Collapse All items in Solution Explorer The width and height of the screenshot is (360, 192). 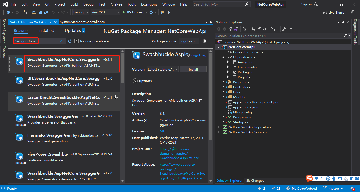(259, 29)
